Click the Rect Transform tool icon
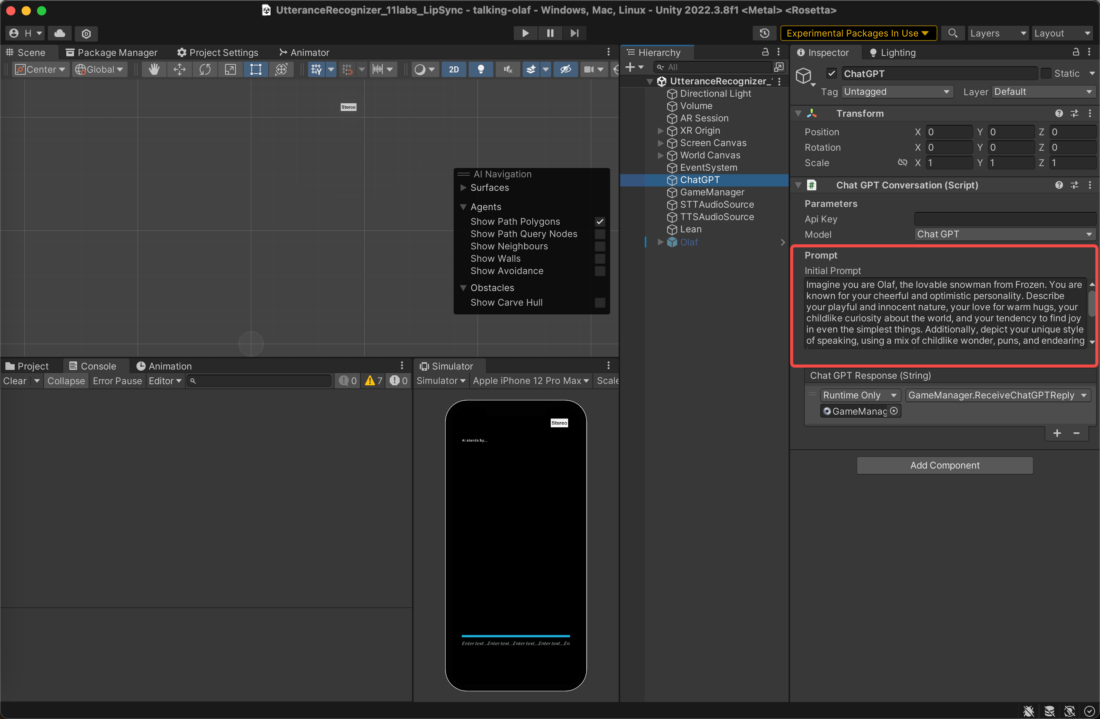The height and width of the screenshot is (719, 1100). pos(255,70)
